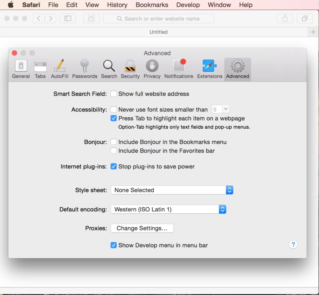Viewport: 319px width, 295px height.
Task: Click the help question mark button
Action: 293,244
